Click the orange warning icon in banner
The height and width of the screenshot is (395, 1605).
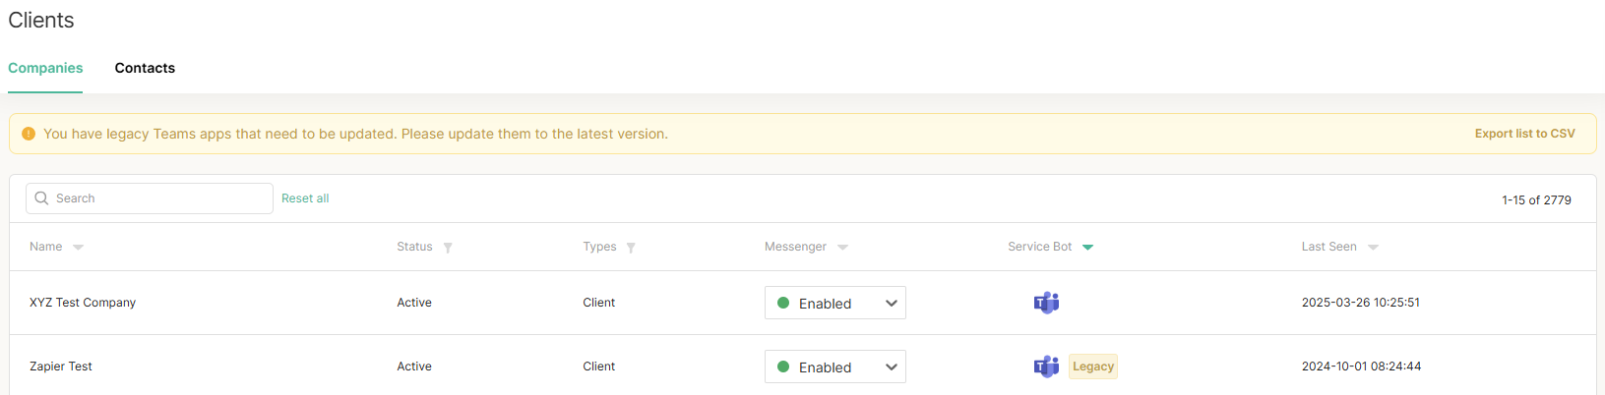coord(29,134)
